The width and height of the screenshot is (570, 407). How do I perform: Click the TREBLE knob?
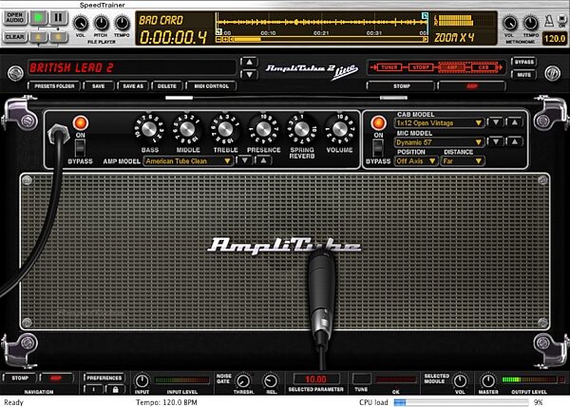225,129
